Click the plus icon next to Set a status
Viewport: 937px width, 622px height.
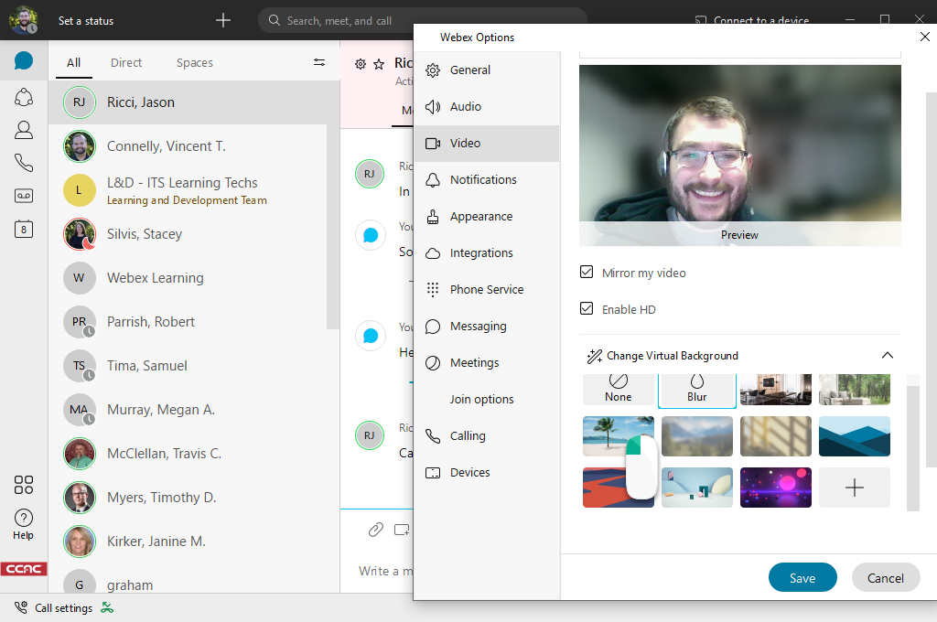(x=223, y=20)
